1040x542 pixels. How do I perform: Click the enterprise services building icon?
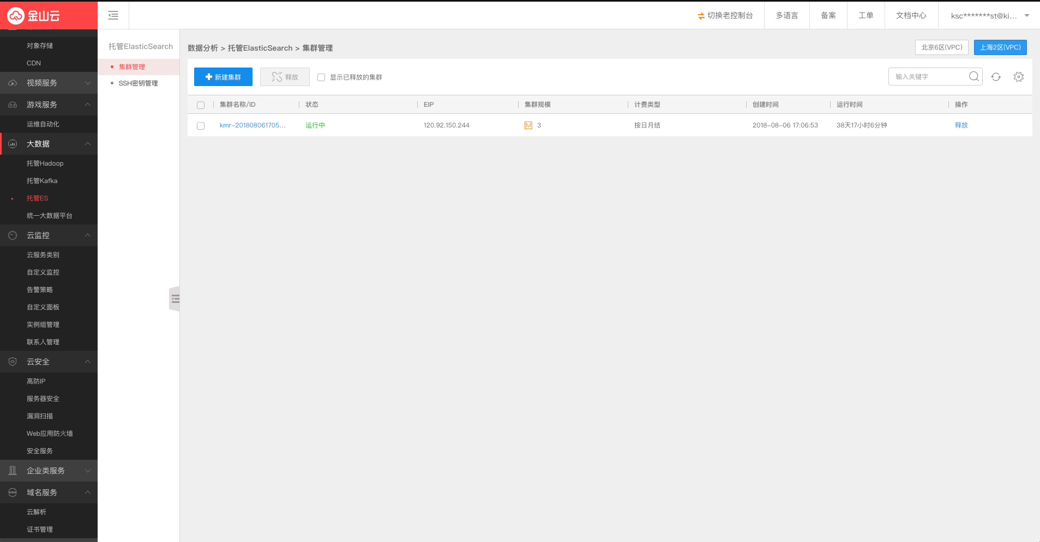(13, 471)
